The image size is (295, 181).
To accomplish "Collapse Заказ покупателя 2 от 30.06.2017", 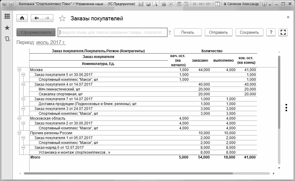I will pyautogui.click(x=23, y=123).
